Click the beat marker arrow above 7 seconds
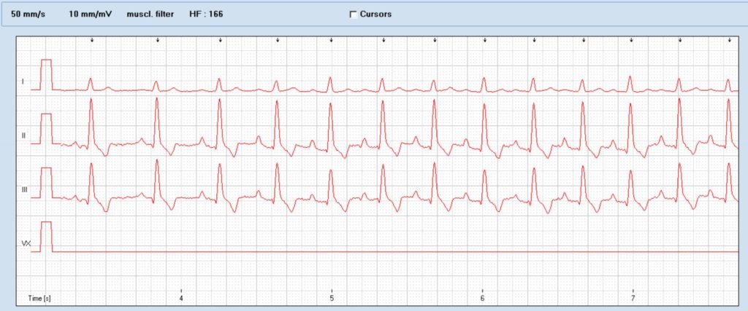The image size is (748, 311). tap(632, 40)
